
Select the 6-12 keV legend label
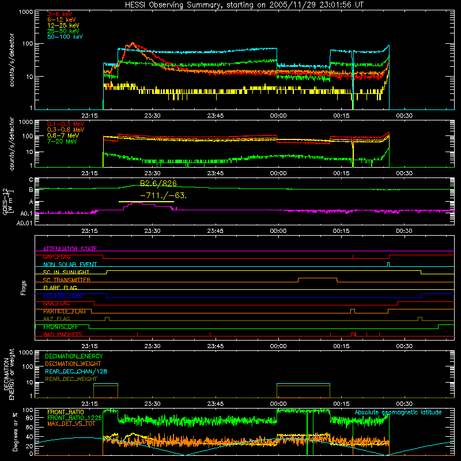tap(62, 20)
